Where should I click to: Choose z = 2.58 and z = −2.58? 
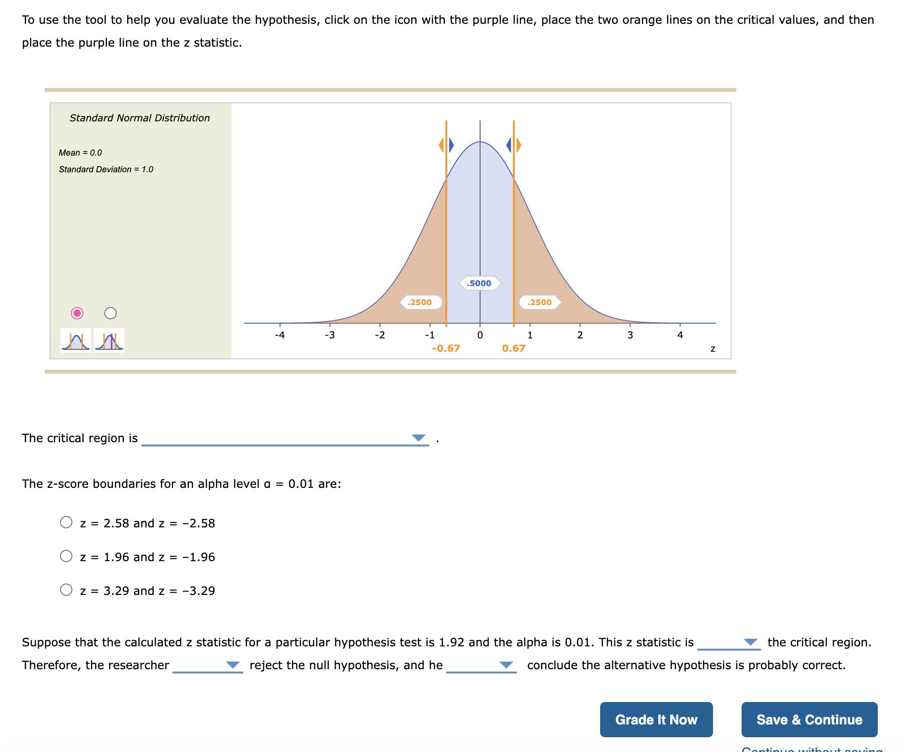(x=66, y=522)
